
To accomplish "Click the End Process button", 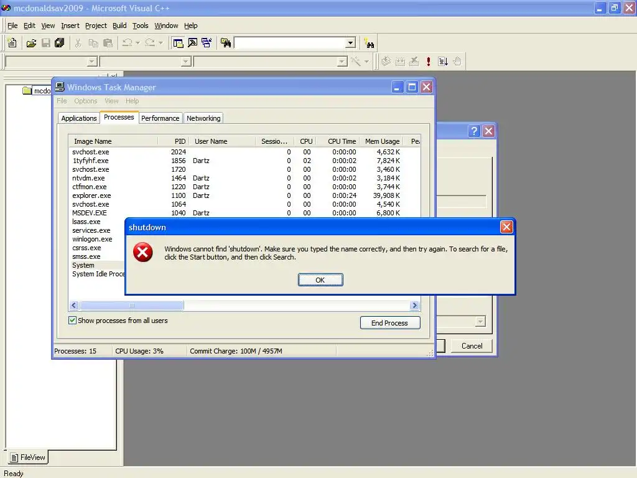I will coord(389,323).
